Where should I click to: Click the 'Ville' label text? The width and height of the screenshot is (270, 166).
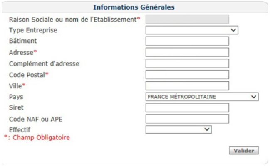[15, 86]
